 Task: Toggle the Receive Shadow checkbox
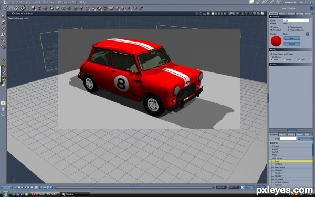(288, 30)
